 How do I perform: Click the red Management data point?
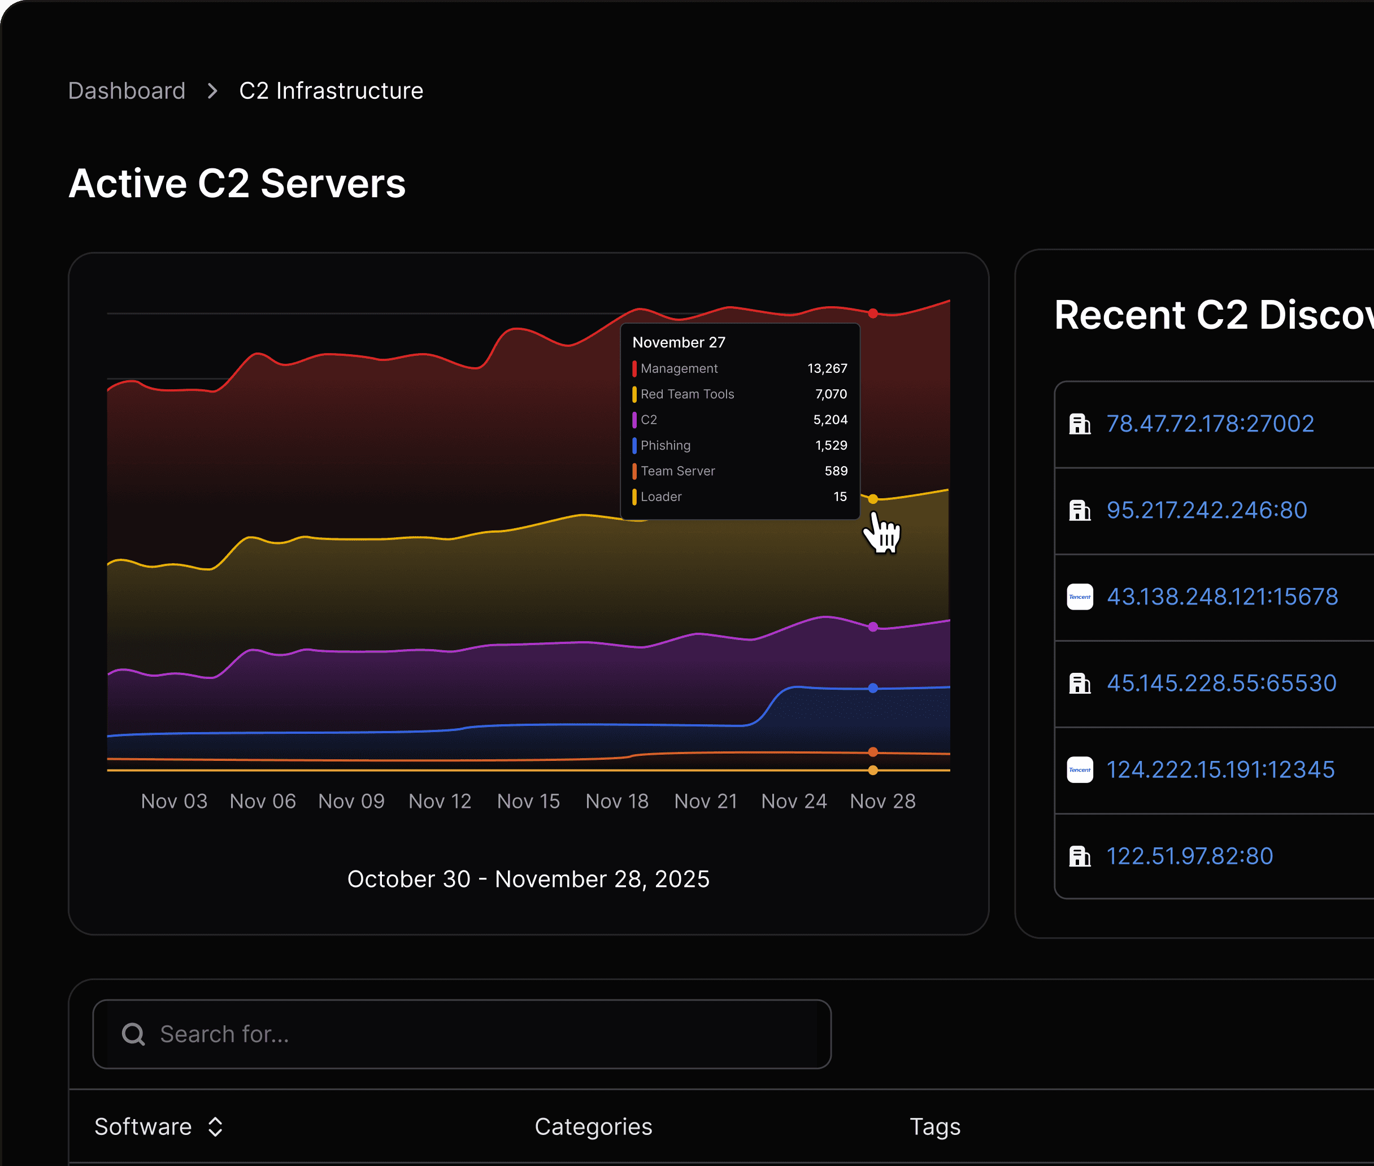[x=872, y=314]
